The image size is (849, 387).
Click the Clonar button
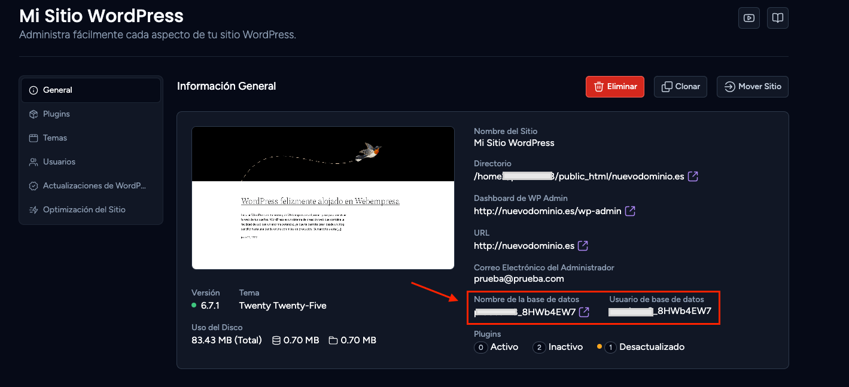(681, 87)
